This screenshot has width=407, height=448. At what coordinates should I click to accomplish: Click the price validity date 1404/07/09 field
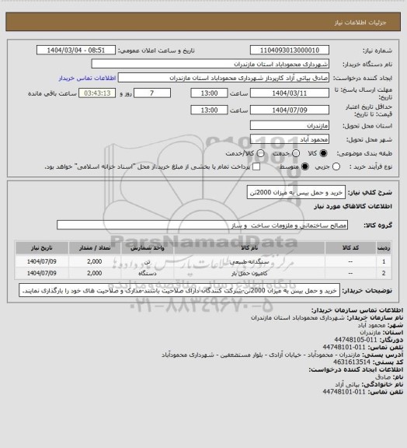point(290,110)
